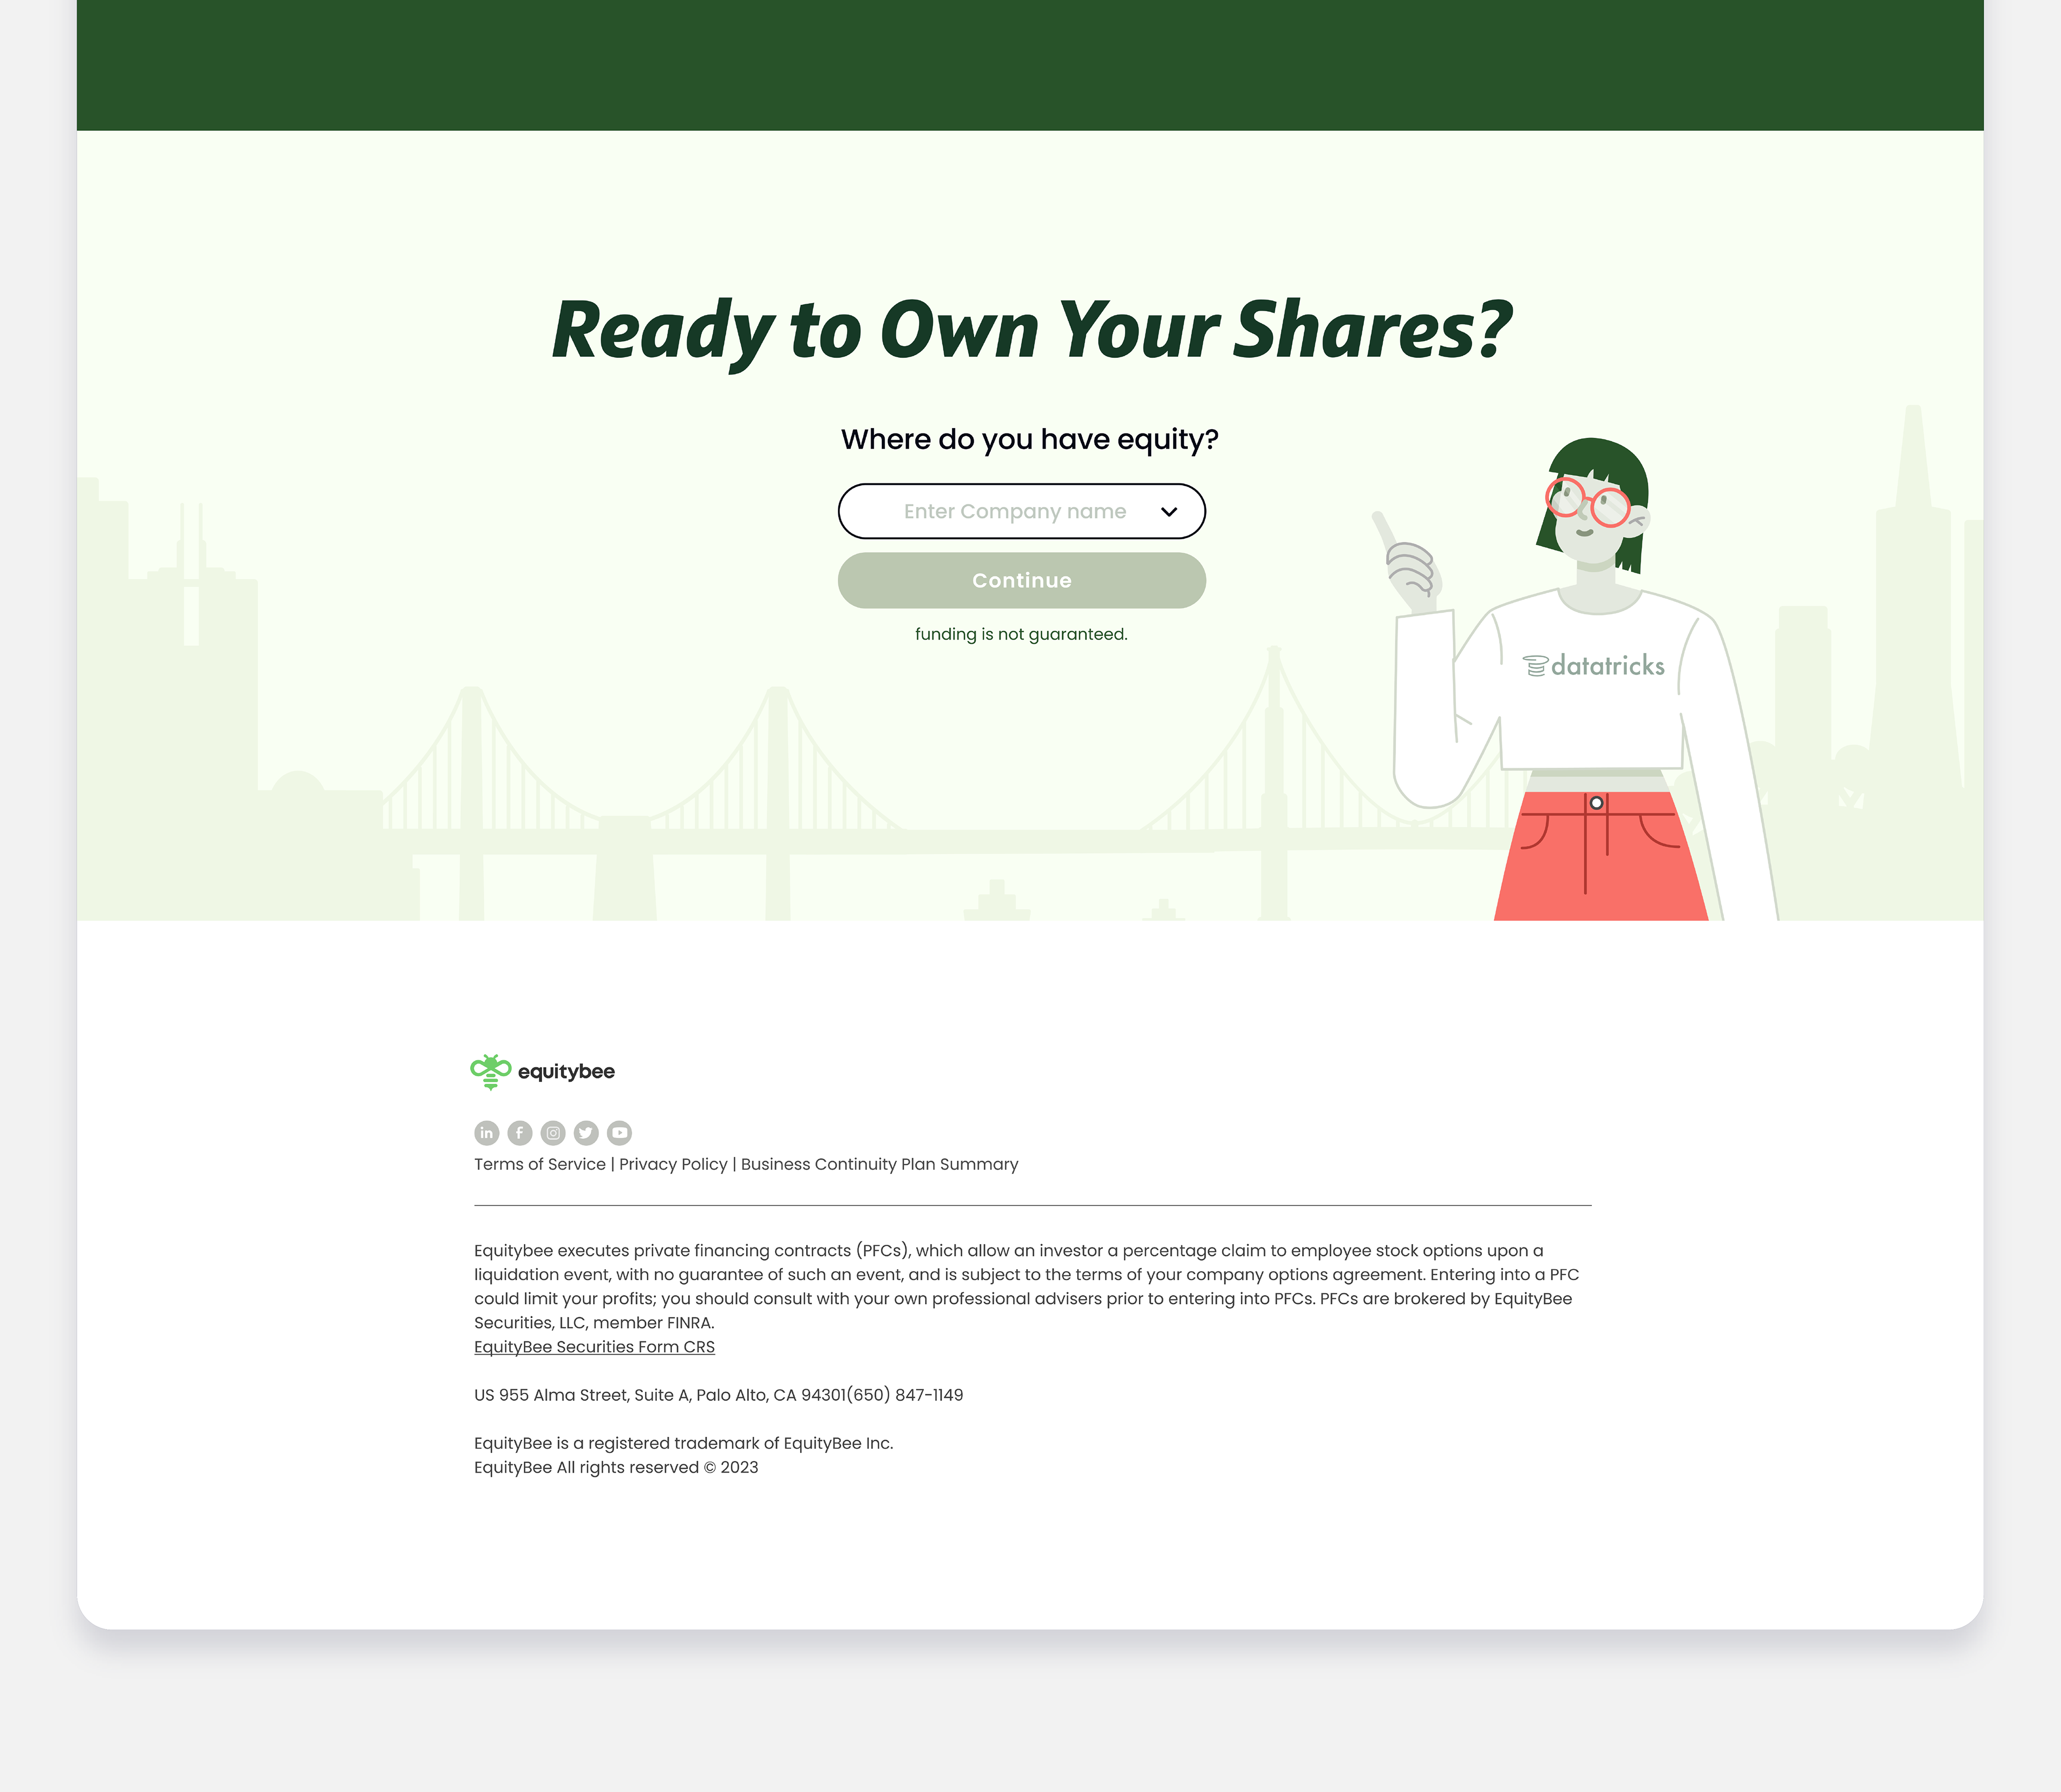This screenshot has width=2061, height=1792.
Task: Open EquityBee Securities Form CRS link
Action: pyautogui.click(x=594, y=1347)
